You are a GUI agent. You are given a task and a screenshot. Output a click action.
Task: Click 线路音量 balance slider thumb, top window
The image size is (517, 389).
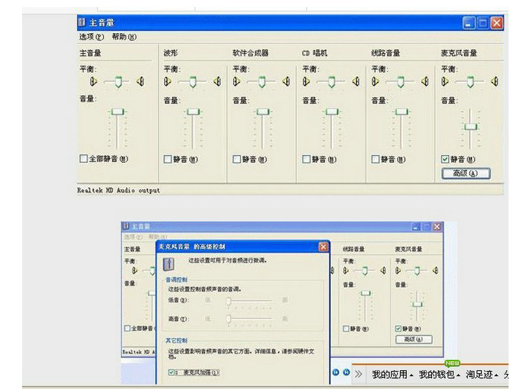(401, 82)
